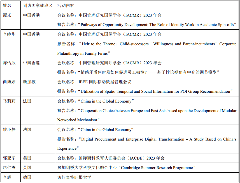Select the name cell 李晓华
Image resolution: width=240 pixels, height=183 pixels.
point(9,34)
